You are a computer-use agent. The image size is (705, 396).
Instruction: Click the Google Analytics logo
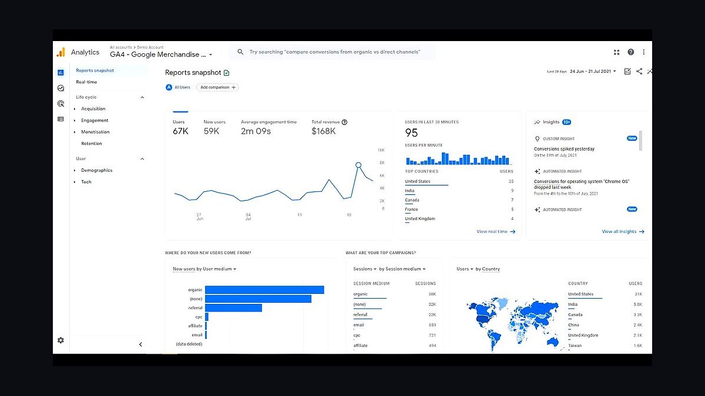click(x=61, y=52)
